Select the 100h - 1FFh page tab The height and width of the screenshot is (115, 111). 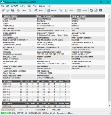coord(24,110)
